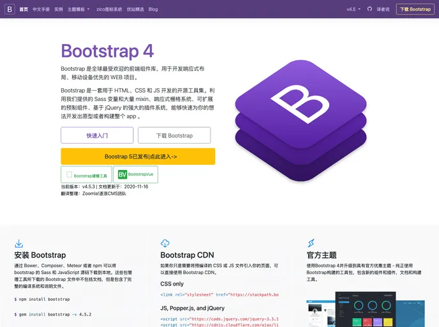Click 翻译整理 Zoomla!逐浪CMS团队 text
Screen dimensions: 439x327
94,194
